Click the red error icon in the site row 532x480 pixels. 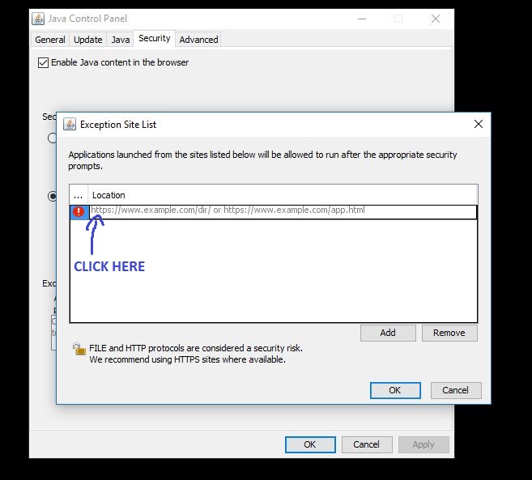point(79,212)
